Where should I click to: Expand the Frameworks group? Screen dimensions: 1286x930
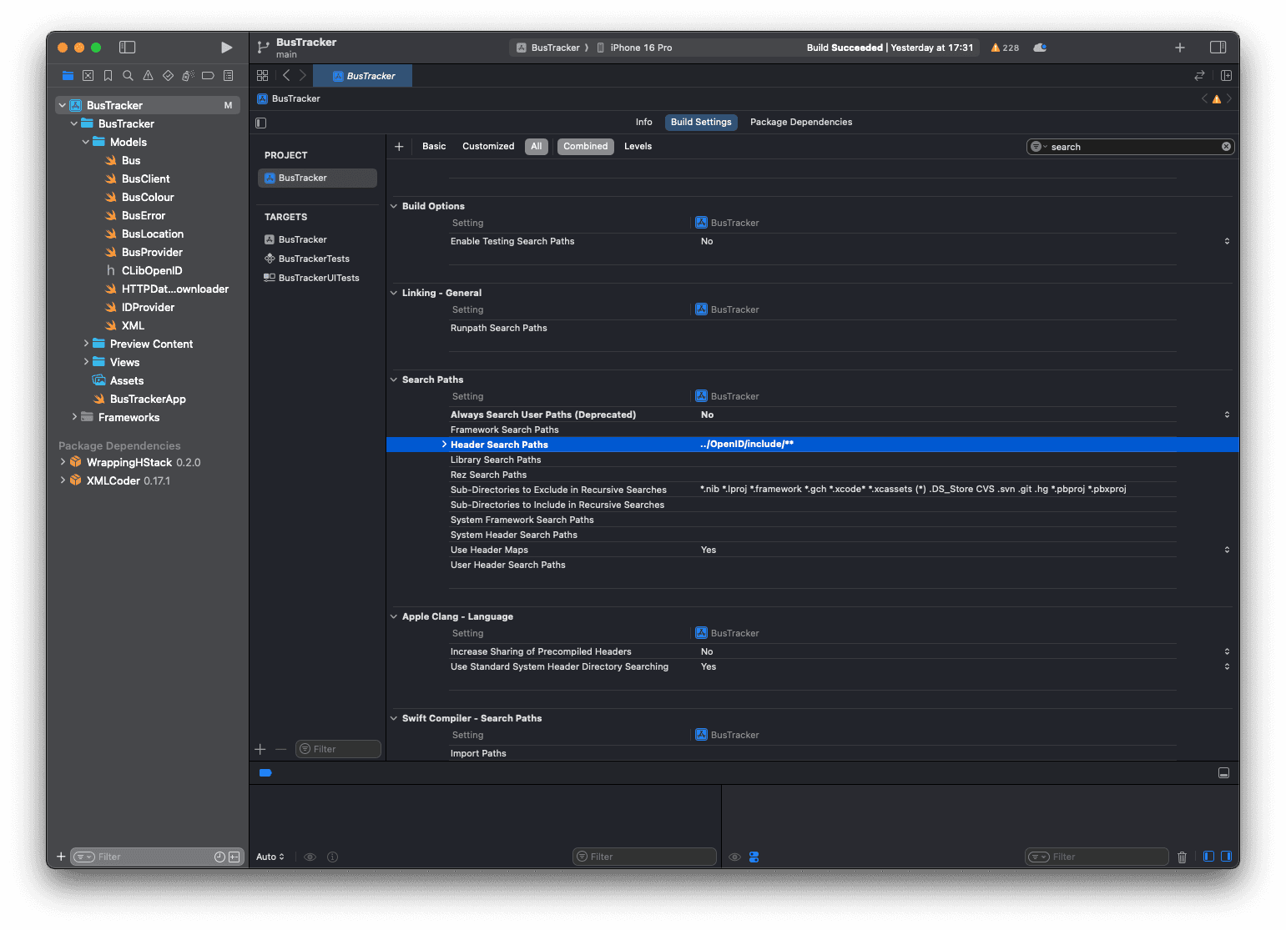coord(74,417)
